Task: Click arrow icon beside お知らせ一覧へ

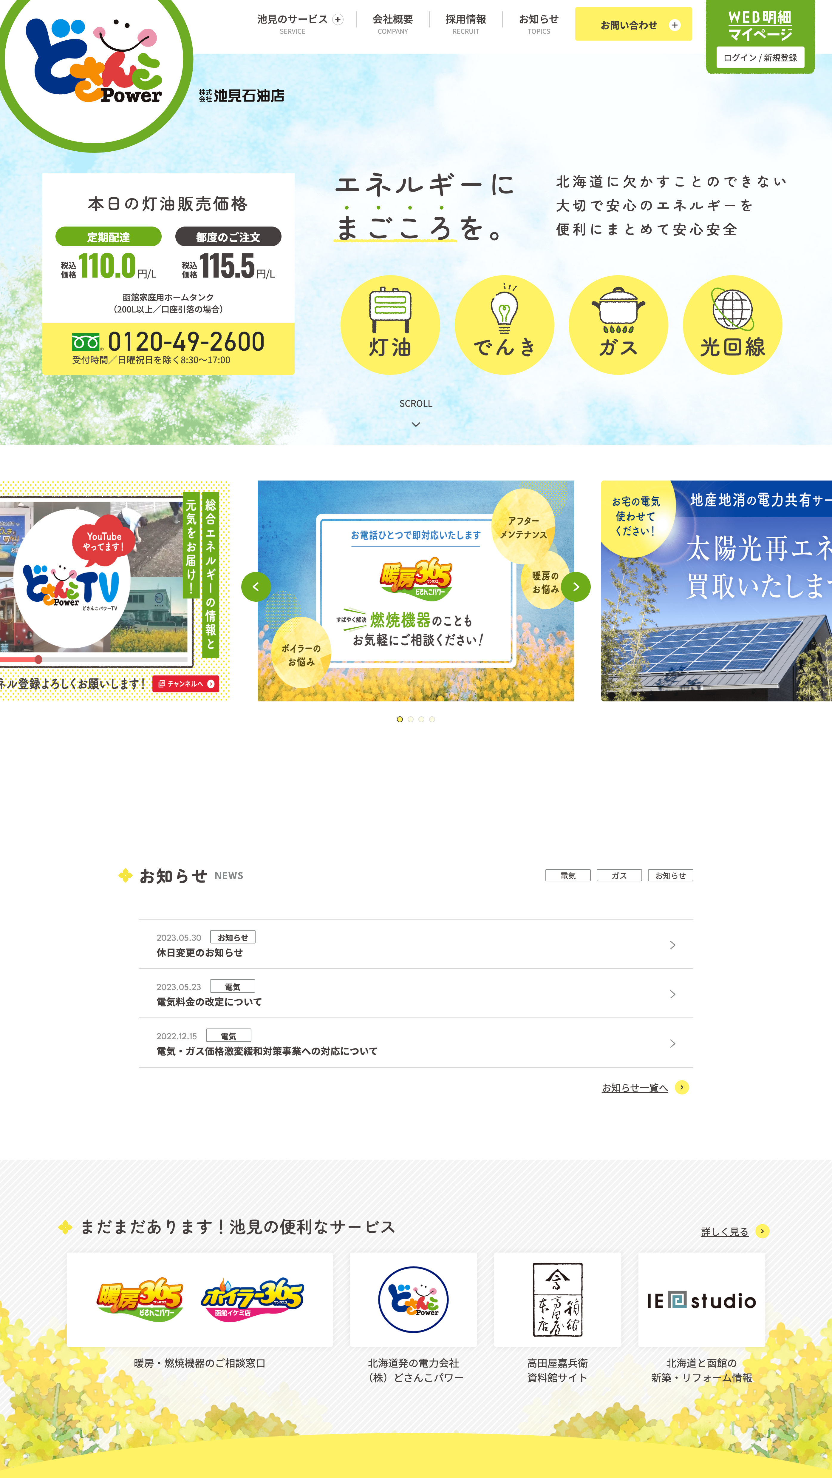Action: pos(682,1087)
